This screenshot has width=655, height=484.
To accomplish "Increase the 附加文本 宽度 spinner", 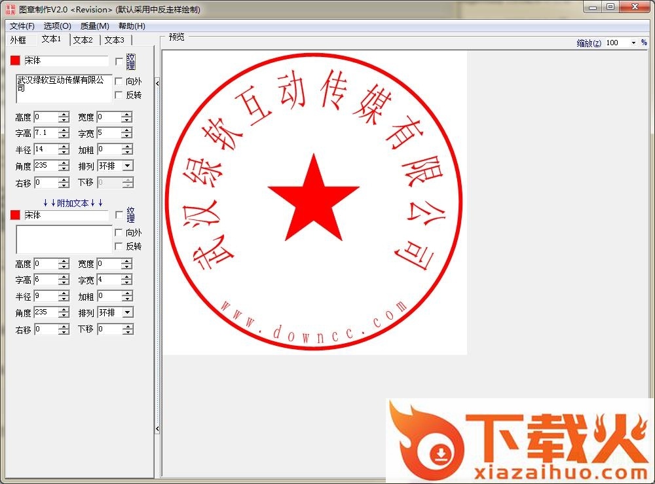I will point(126,261).
